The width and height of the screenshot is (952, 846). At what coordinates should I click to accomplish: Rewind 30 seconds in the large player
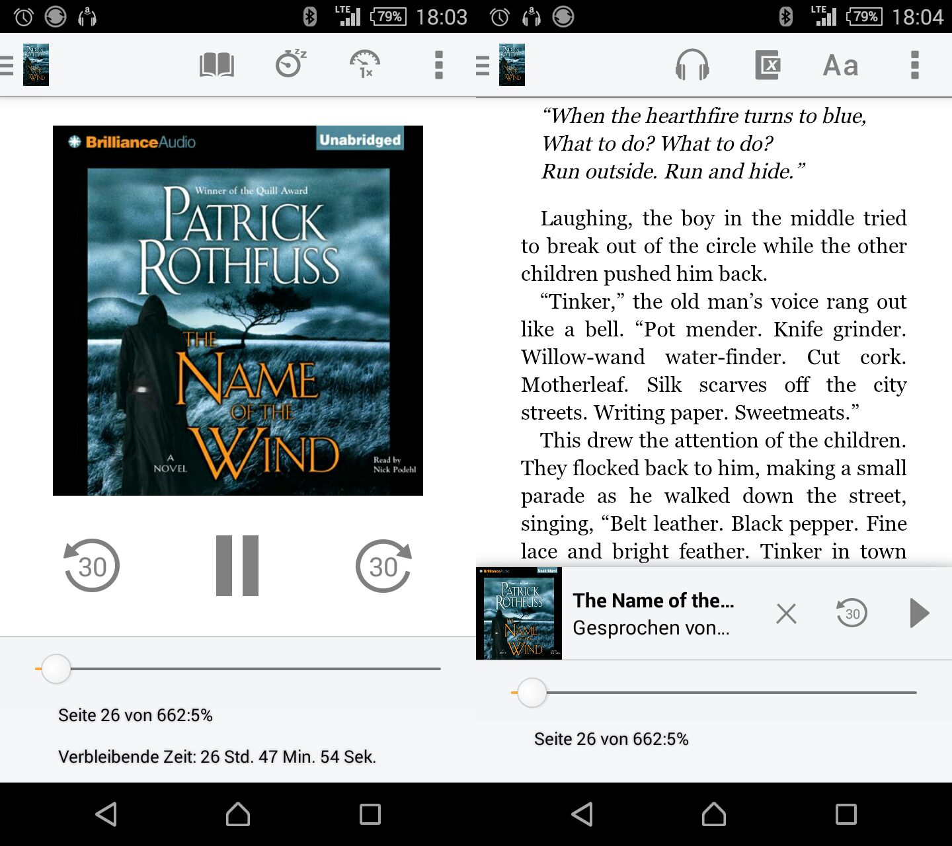tap(92, 566)
